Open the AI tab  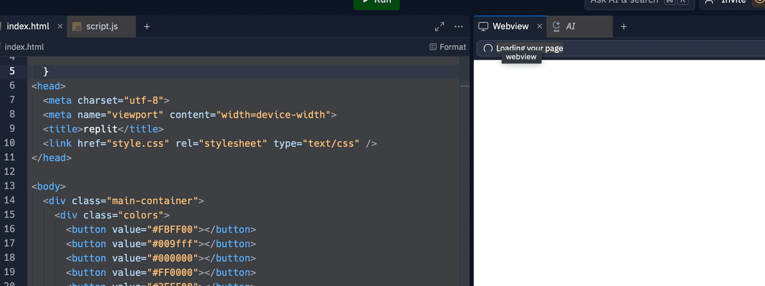coord(570,26)
